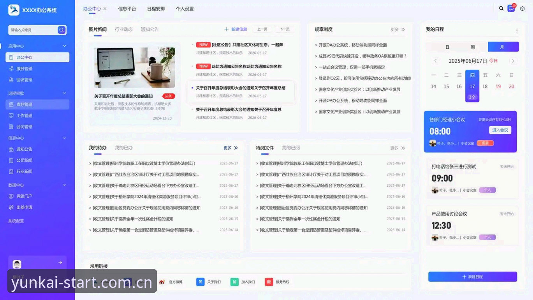Switch to the 通知公告 news tab
This screenshot has width=533, height=300.
click(x=150, y=29)
